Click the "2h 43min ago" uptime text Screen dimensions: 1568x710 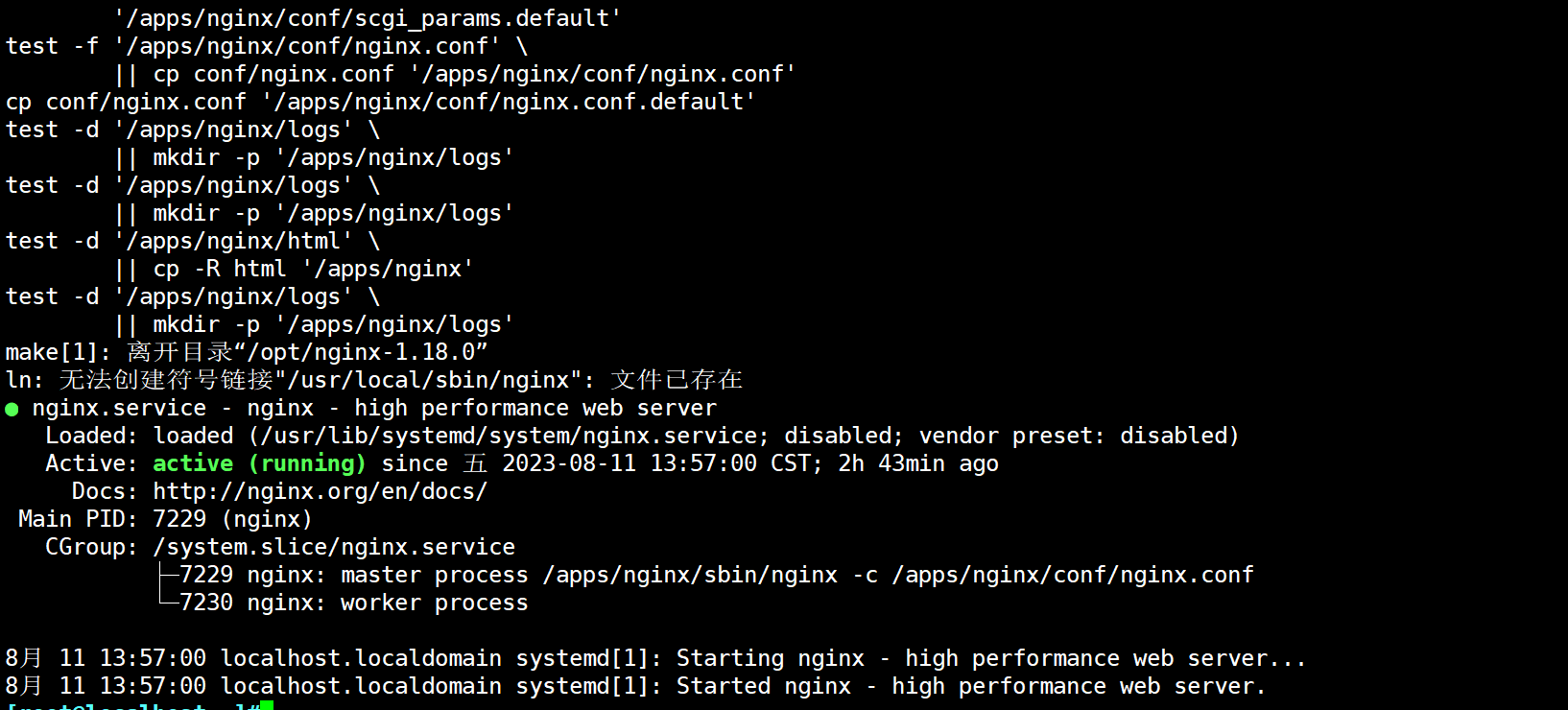918,463
